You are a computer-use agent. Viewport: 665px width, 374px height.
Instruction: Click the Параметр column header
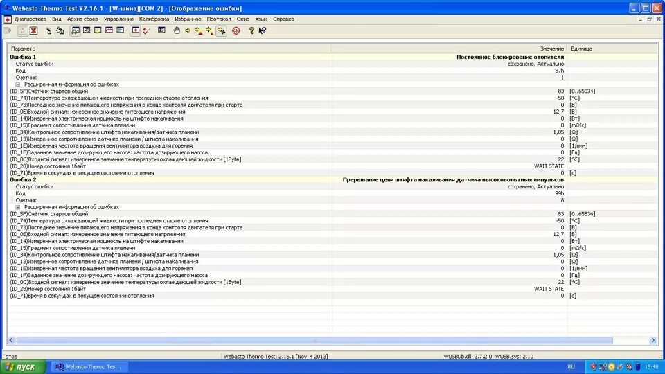[x=169, y=48]
